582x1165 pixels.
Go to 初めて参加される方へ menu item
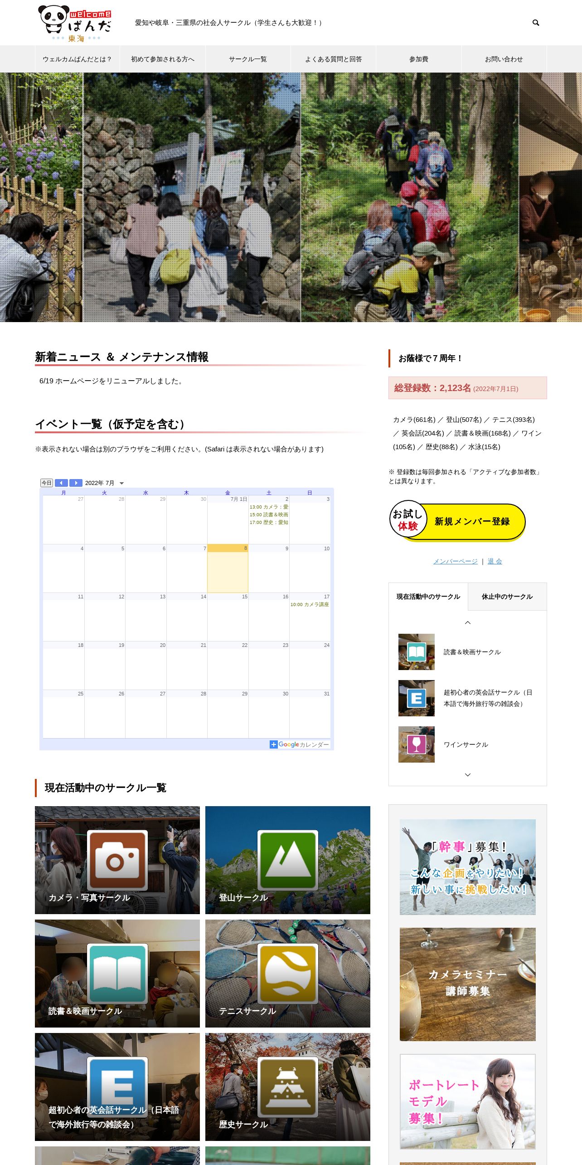(x=163, y=59)
